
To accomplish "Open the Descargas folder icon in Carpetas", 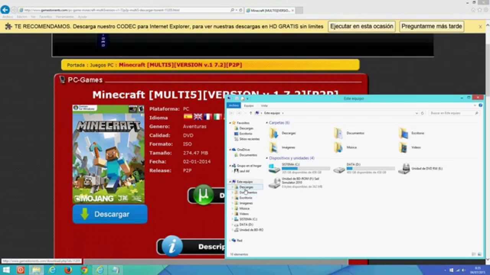I will (274, 133).
